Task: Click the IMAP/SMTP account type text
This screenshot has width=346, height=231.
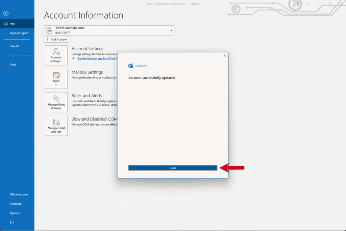Action: point(63,33)
